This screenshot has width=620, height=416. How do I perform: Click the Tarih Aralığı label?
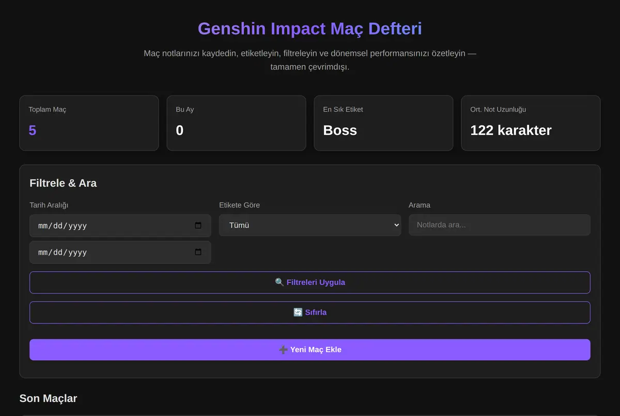coord(49,205)
